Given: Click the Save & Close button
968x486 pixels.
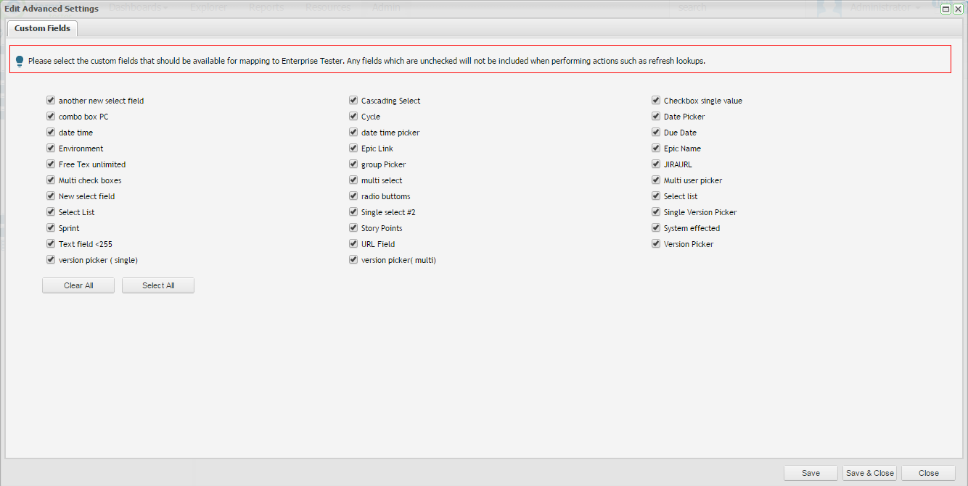Looking at the screenshot, I should [x=869, y=473].
